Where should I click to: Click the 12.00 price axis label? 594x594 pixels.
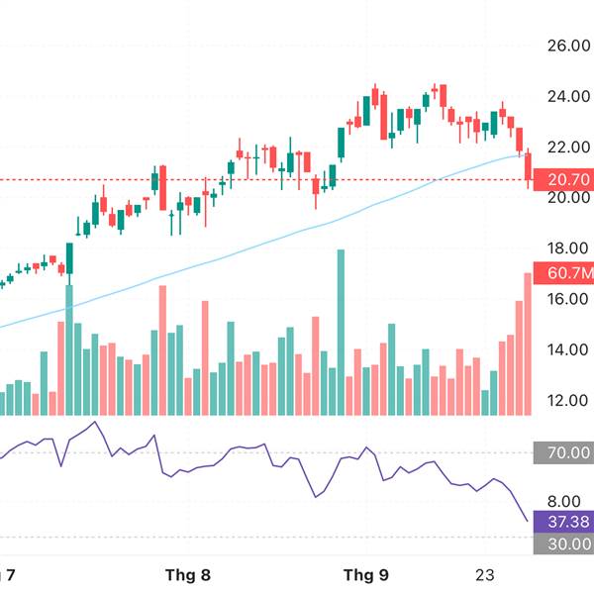click(x=568, y=401)
